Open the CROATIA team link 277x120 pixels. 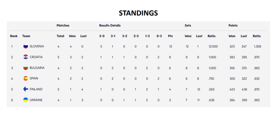(36, 57)
